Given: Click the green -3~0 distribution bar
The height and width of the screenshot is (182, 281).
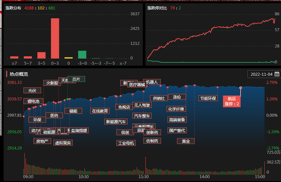Looking at the screenshot, I should (82, 55).
